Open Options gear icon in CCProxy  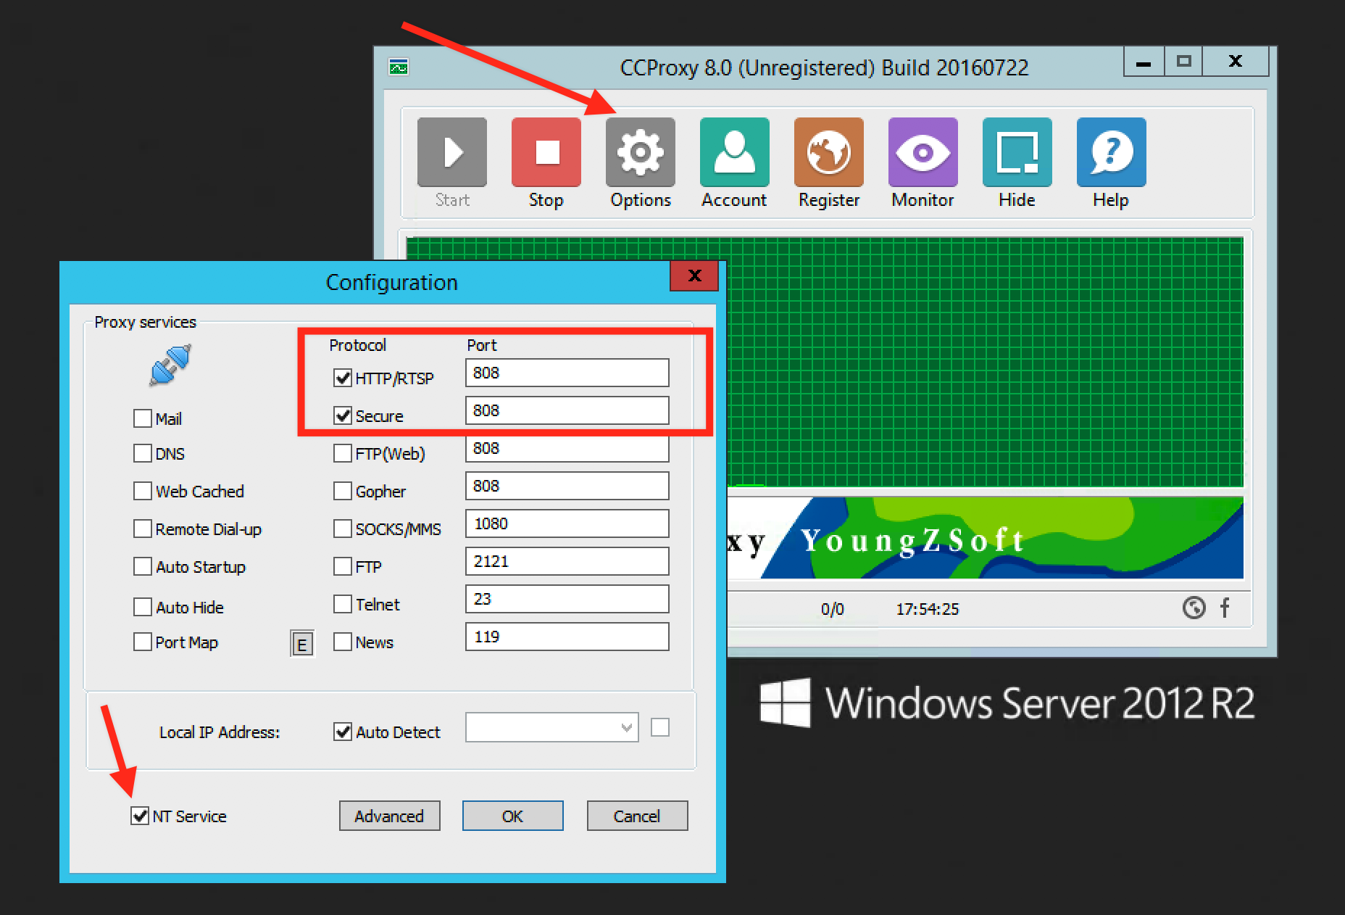coord(640,152)
